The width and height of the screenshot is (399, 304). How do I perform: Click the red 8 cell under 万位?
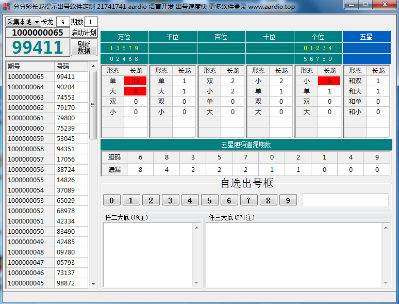click(136, 91)
